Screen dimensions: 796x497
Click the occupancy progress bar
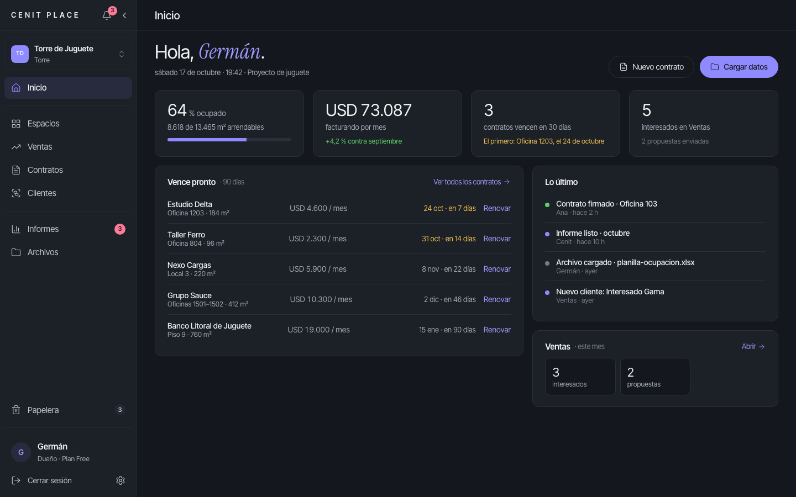229,140
